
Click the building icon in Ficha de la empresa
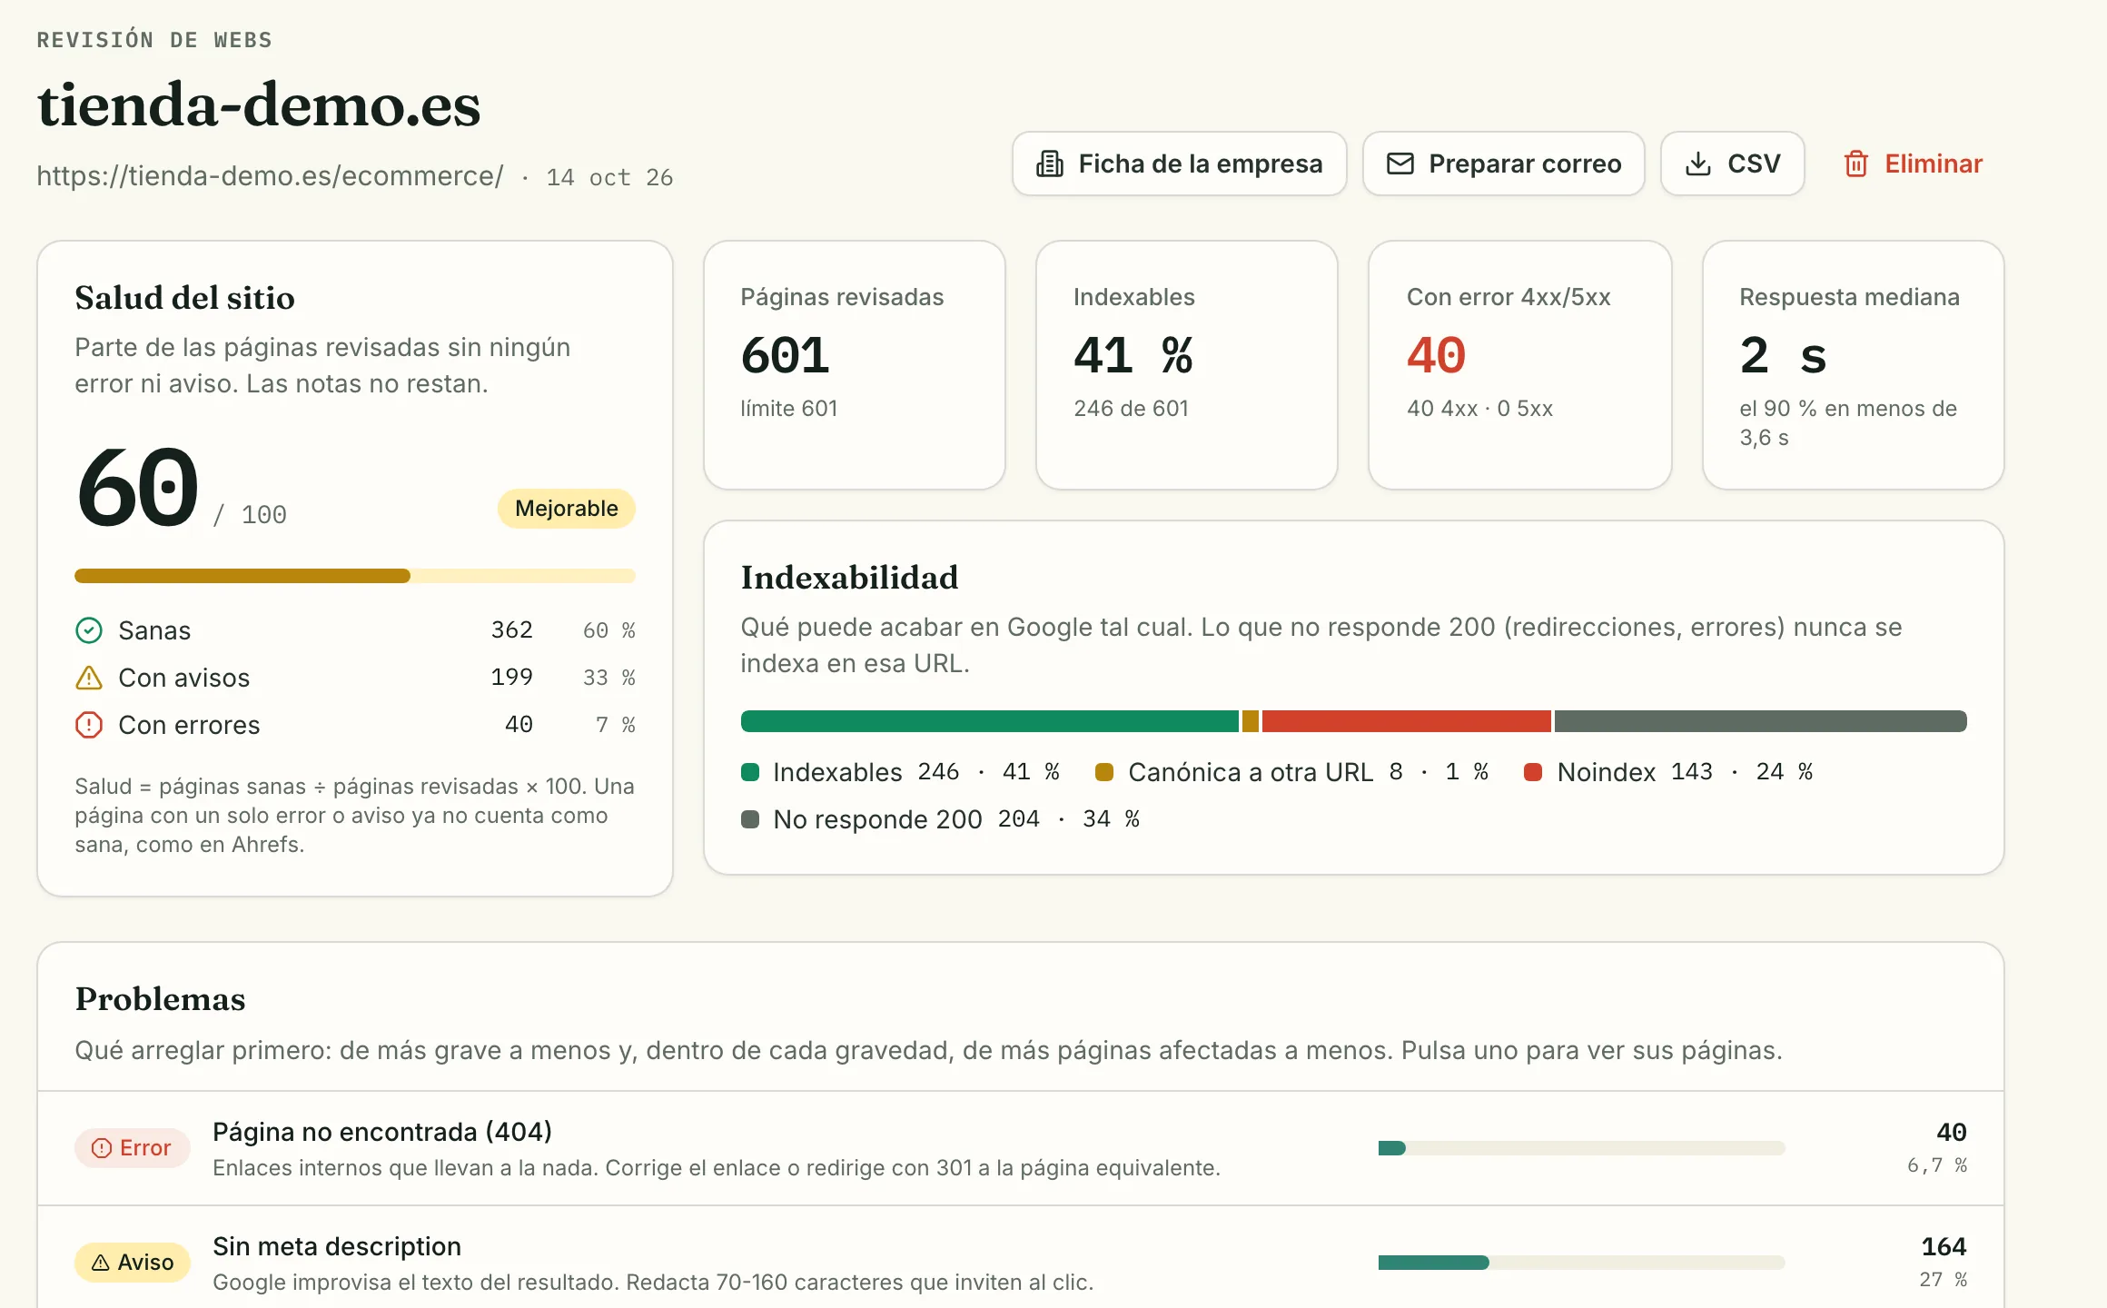pos(1050,163)
